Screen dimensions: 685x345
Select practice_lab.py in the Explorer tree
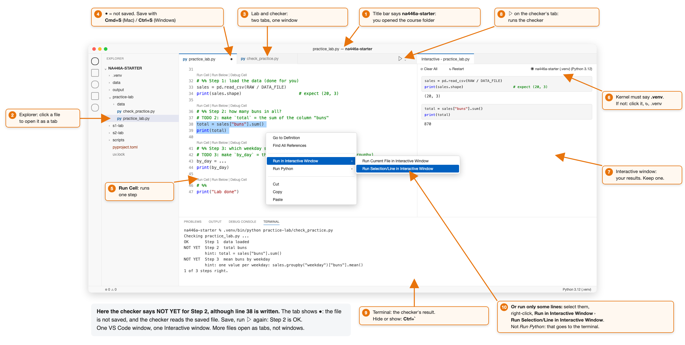click(x=140, y=118)
